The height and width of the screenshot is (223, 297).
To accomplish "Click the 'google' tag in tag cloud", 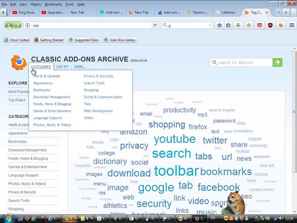I will (156, 188).
